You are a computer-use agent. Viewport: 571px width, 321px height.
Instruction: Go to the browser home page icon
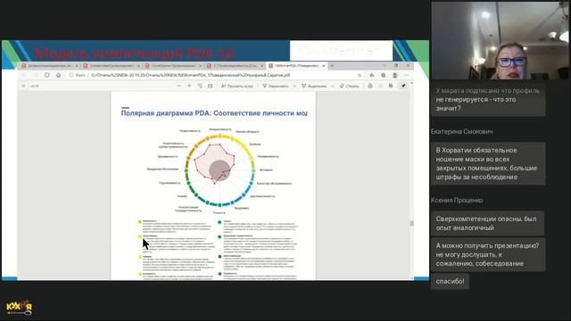[x=58, y=75]
